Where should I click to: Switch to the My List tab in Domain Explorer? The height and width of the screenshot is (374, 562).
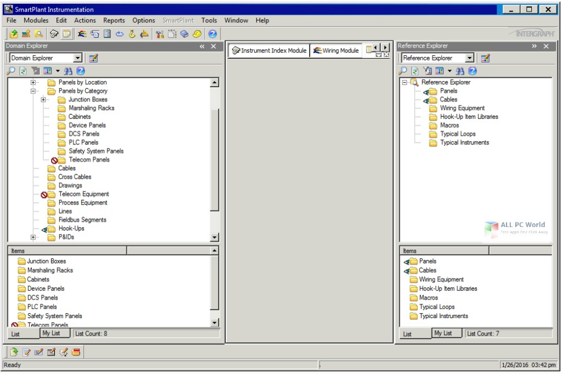(54, 333)
